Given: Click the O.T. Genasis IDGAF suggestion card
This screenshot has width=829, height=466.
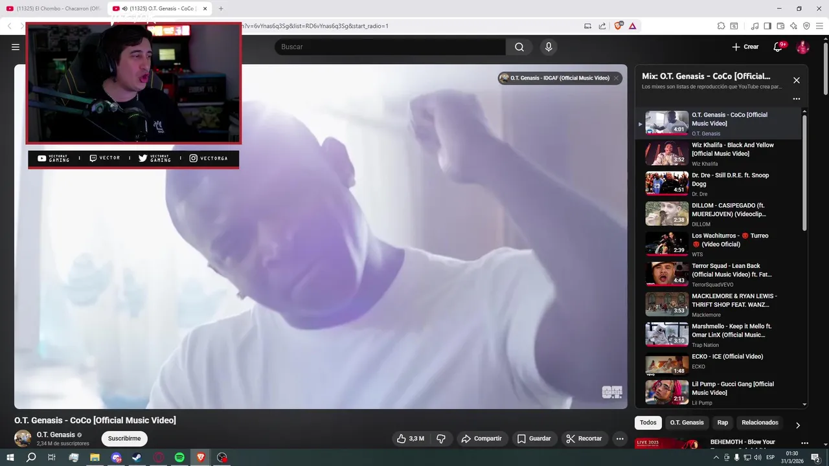Looking at the screenshot, I should point(559,78).
